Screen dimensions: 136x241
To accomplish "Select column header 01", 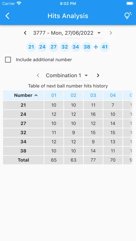I will (54, 96).
